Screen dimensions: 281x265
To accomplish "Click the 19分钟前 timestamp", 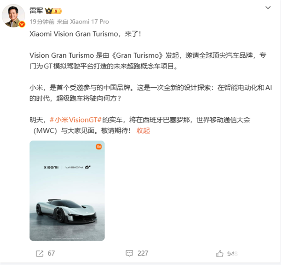I will point(42,22).
